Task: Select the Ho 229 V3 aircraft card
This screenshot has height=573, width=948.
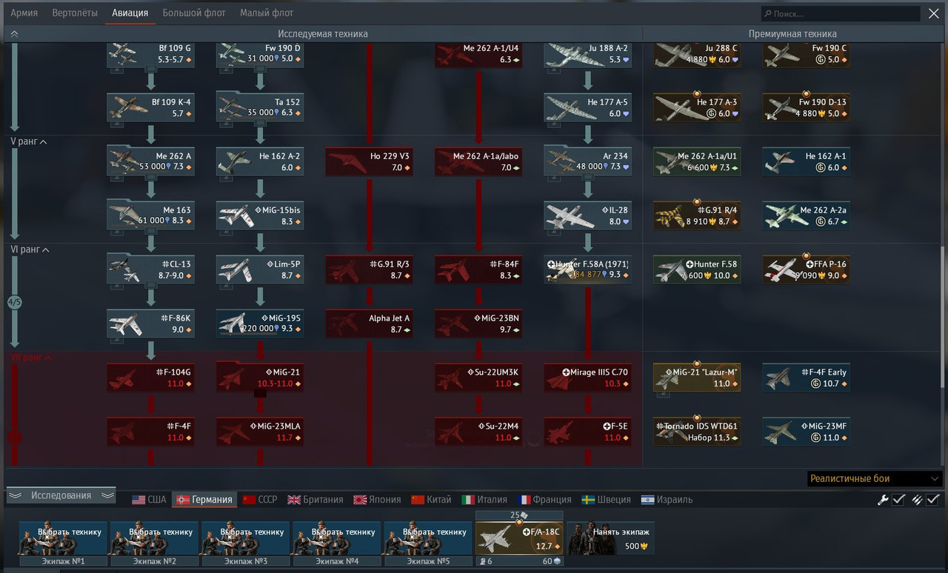Action: 370,161
